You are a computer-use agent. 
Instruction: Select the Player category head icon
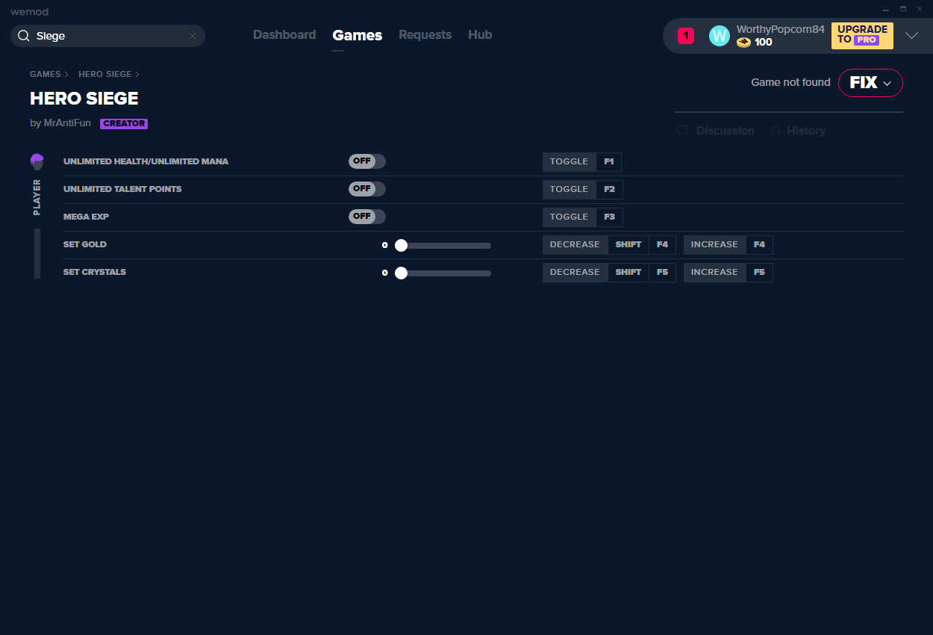coord(37,161)
